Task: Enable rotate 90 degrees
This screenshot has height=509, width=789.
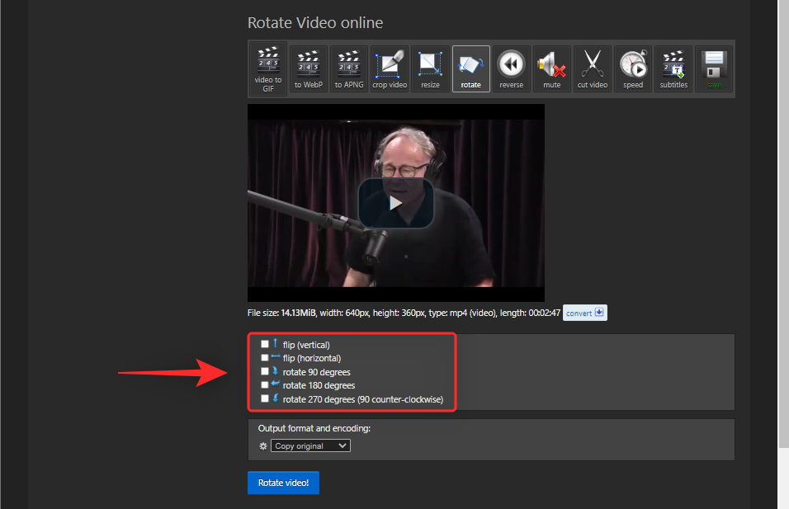Action: [265, 372]
